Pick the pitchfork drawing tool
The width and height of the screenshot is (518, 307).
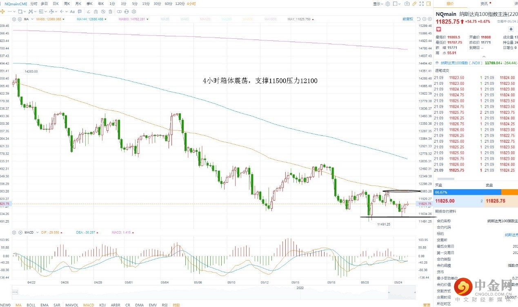pos(31,11)
